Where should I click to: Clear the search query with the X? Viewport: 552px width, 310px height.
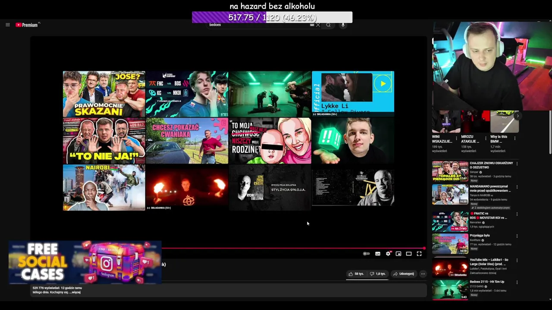318,25
